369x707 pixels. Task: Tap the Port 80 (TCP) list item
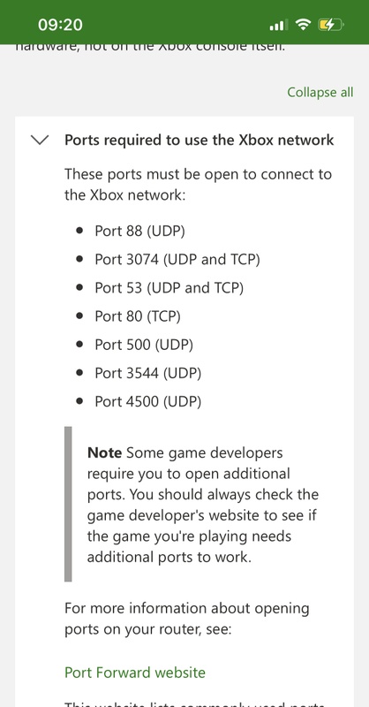[x=138, y=316]
